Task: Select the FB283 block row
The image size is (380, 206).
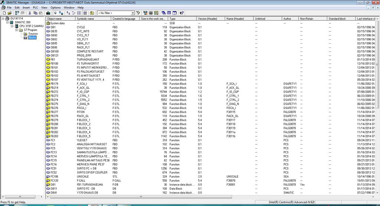Action: coord(211,136)
